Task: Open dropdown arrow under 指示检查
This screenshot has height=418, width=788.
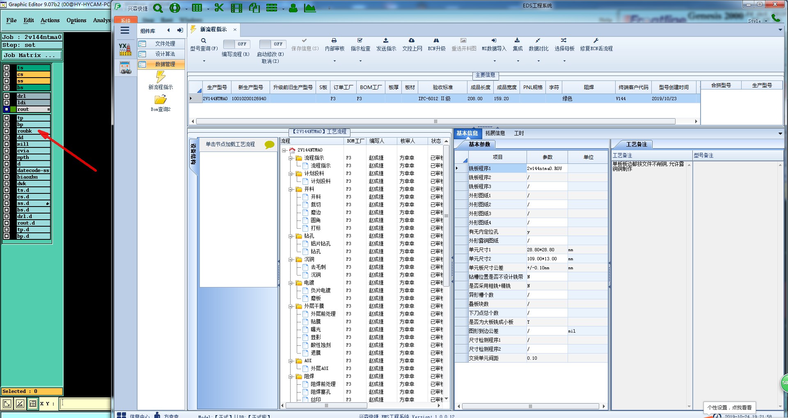Action: pyautogui.click(x=360, y=61)
